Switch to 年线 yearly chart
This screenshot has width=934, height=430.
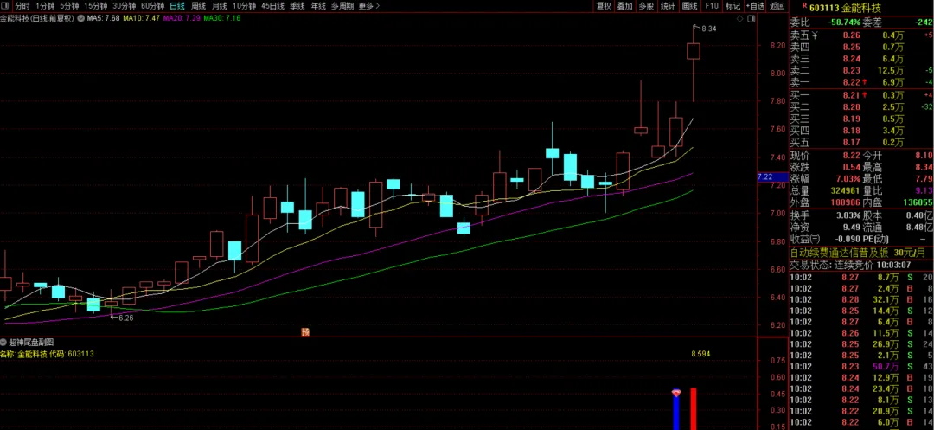(x=318, y=6)
